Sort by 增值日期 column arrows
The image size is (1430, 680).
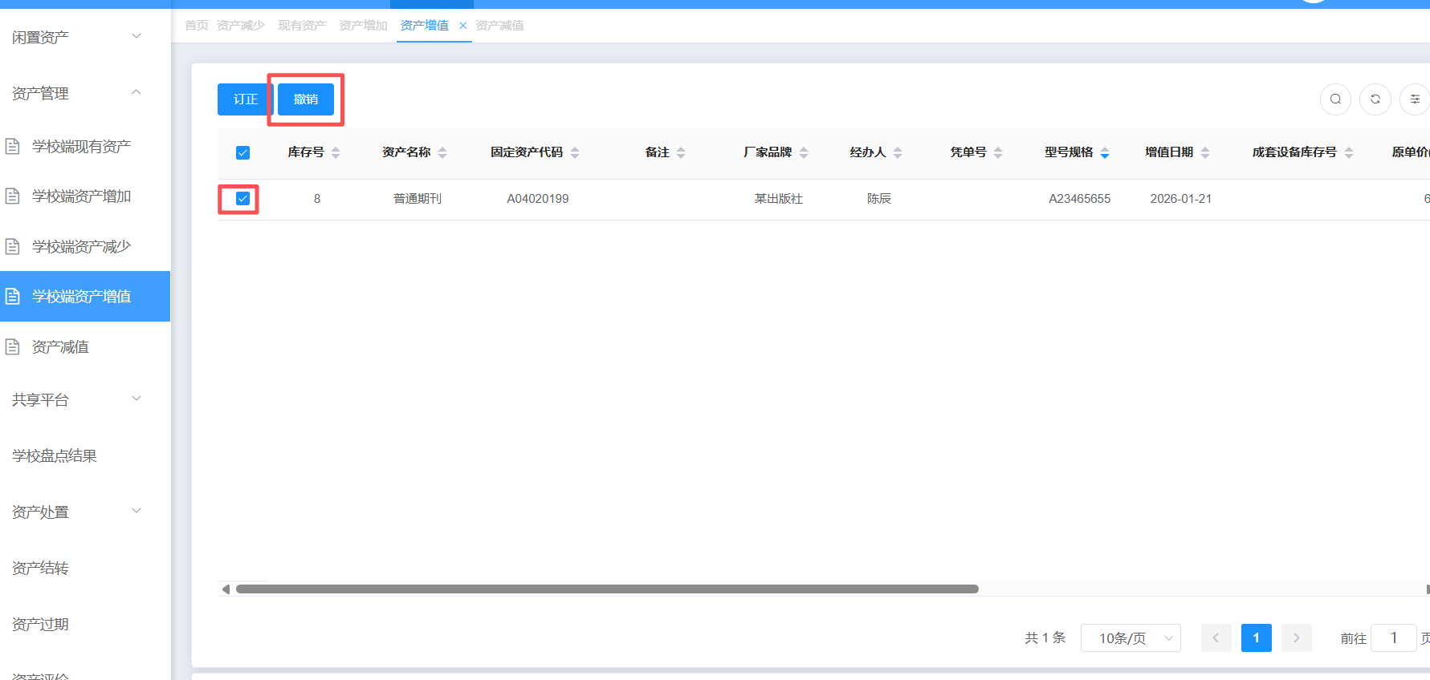tap(1205, 152)
